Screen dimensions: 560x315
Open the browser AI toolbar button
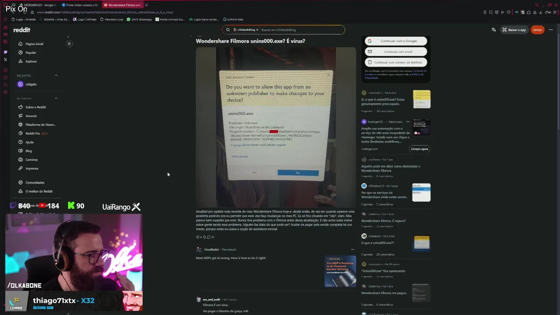(x=548, y=12)
